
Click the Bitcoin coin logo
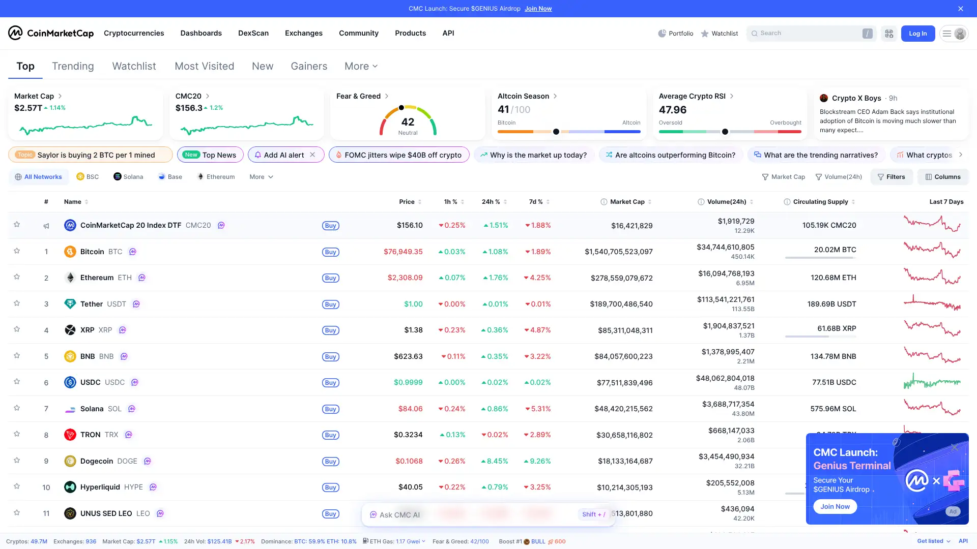(70, 252)
